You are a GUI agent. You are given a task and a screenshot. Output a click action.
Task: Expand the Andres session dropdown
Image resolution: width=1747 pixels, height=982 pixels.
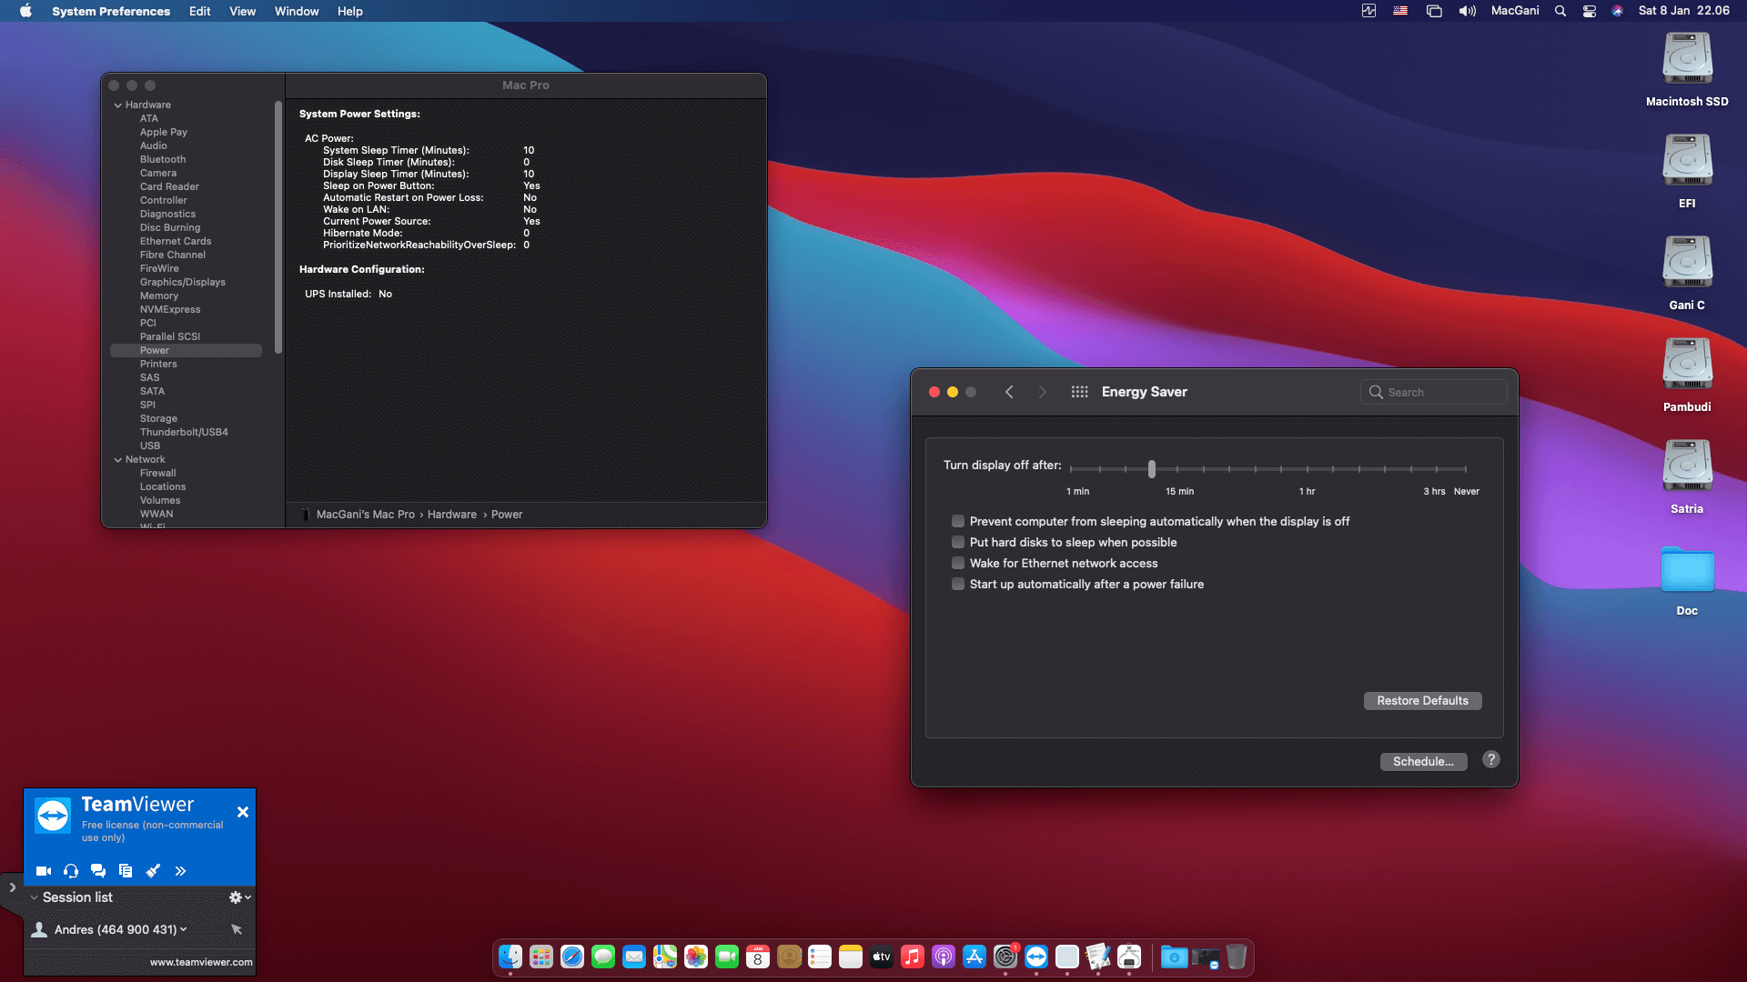click(x=182, y=928)
